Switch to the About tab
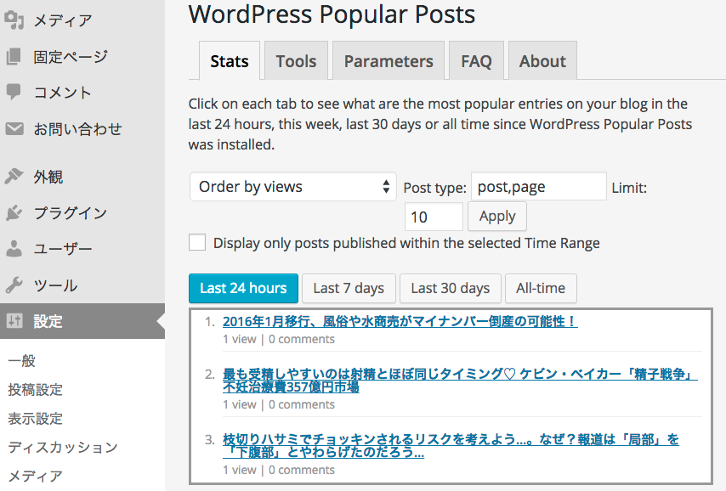726x491 pixels. [542, 61]
